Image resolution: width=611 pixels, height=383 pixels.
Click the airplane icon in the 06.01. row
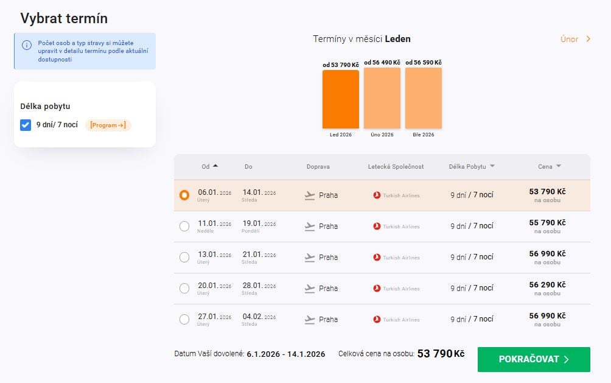pyautogui.click(x=310, y=195)
